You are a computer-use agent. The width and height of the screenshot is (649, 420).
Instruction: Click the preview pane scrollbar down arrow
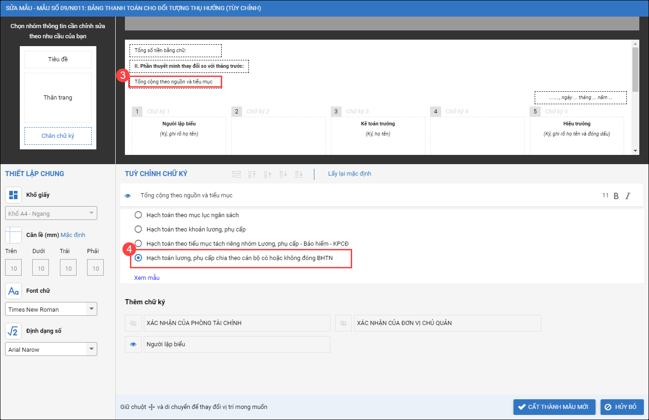[635, 151]
